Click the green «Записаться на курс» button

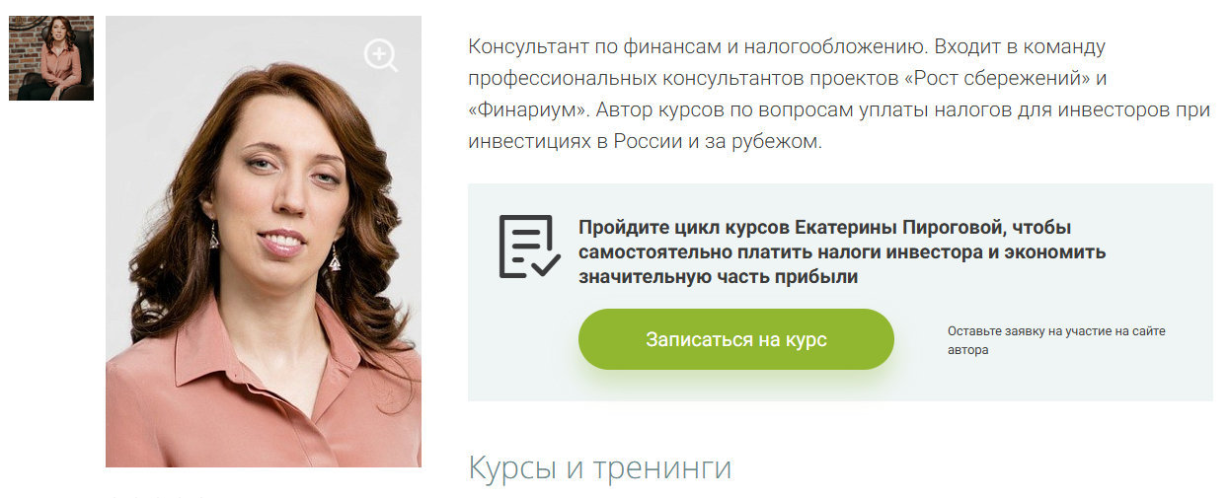pyautogui.click(x=736, y=339)
